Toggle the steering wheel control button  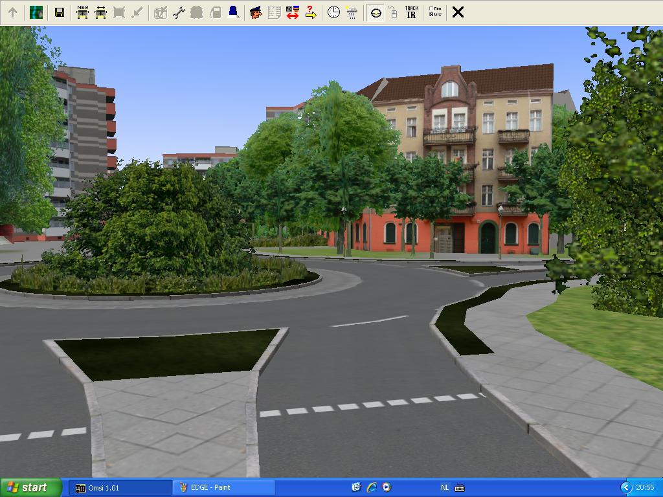pos(376,12)
